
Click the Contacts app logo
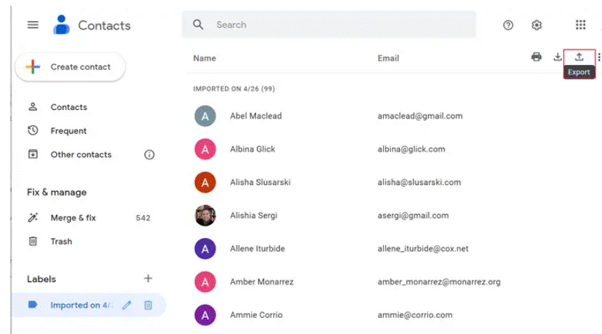[61, 25]
